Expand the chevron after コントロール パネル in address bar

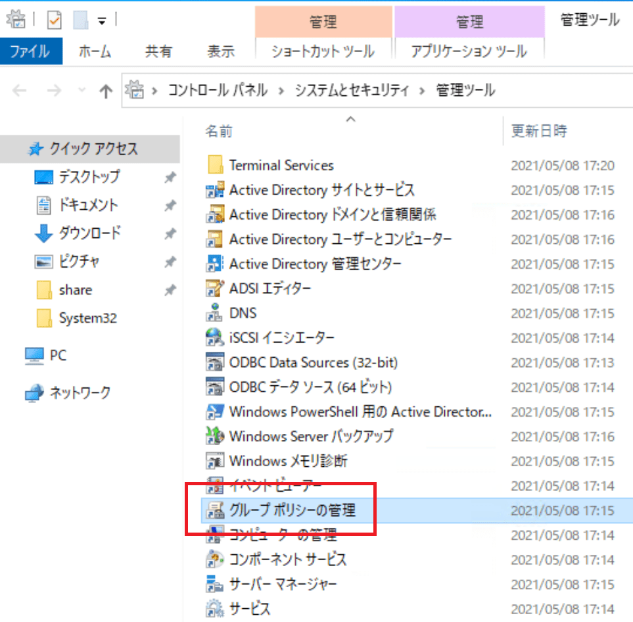pos(281,91)
